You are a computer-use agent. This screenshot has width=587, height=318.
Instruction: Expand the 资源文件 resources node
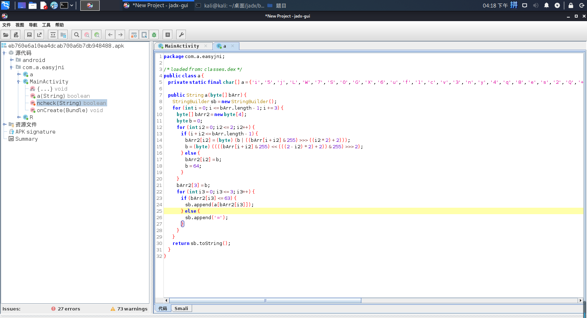(x=4, y=125)
